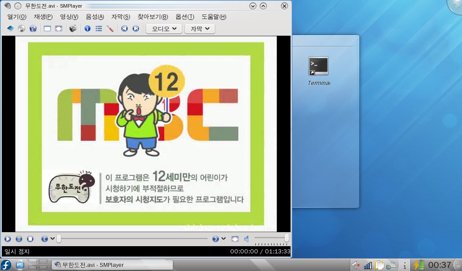Open the 자막(S) menu in the menu bar
462x271 pixels.
[x=121, y=17]
